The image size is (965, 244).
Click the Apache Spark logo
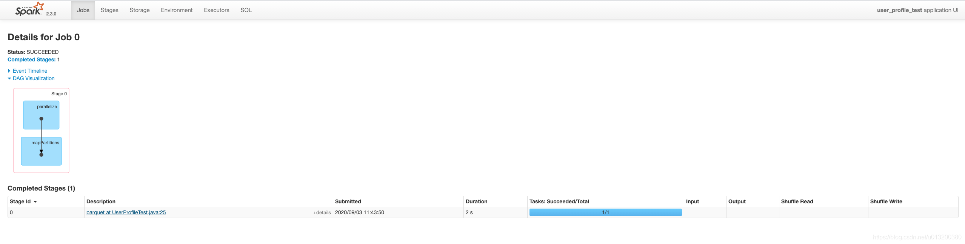click(29, 9)
